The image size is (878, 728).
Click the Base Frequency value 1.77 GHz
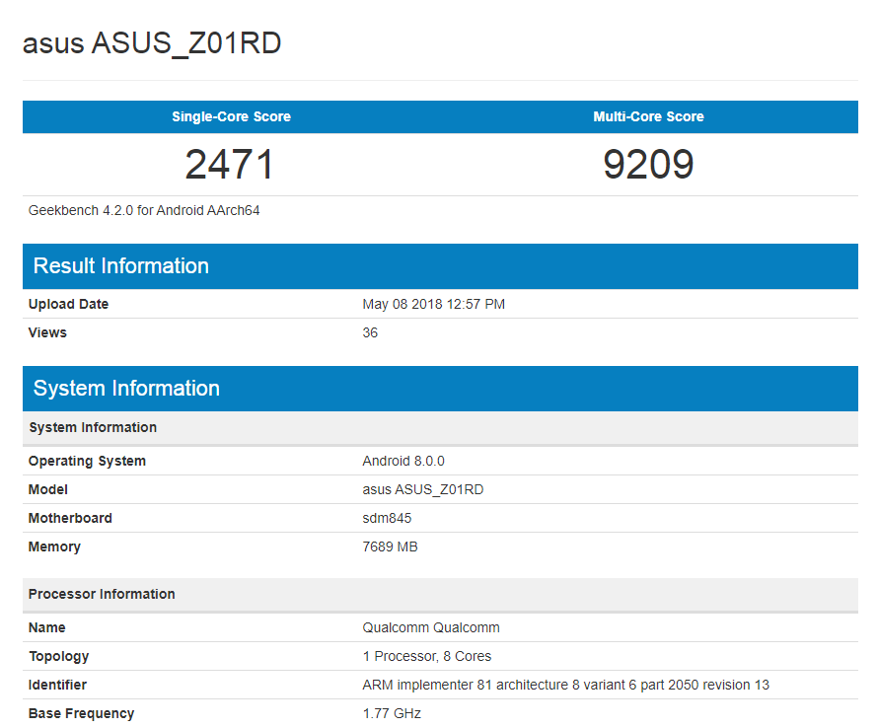pyautogui.click(x=391, y=713)
